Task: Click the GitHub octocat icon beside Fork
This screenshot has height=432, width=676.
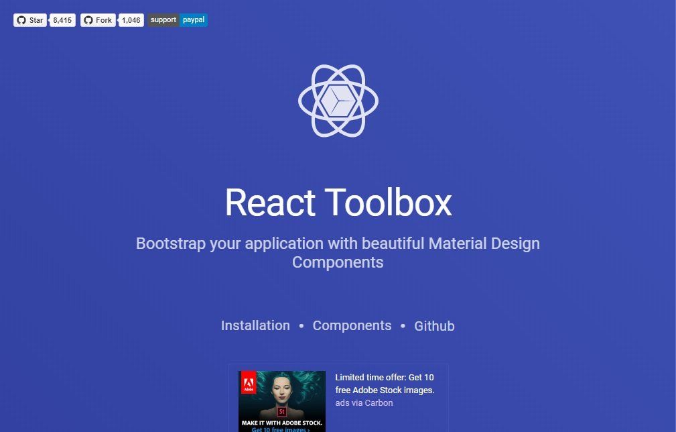Action: (89, 19)
